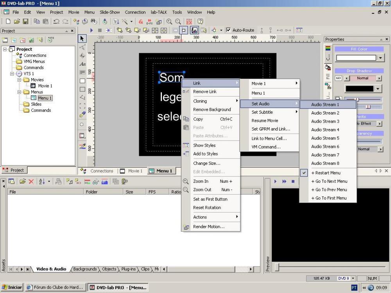This screenshot has height=293, width=391.
Task: Click the Save project toolbar icon
Action: pyautogui.click(x=25, y=22)
